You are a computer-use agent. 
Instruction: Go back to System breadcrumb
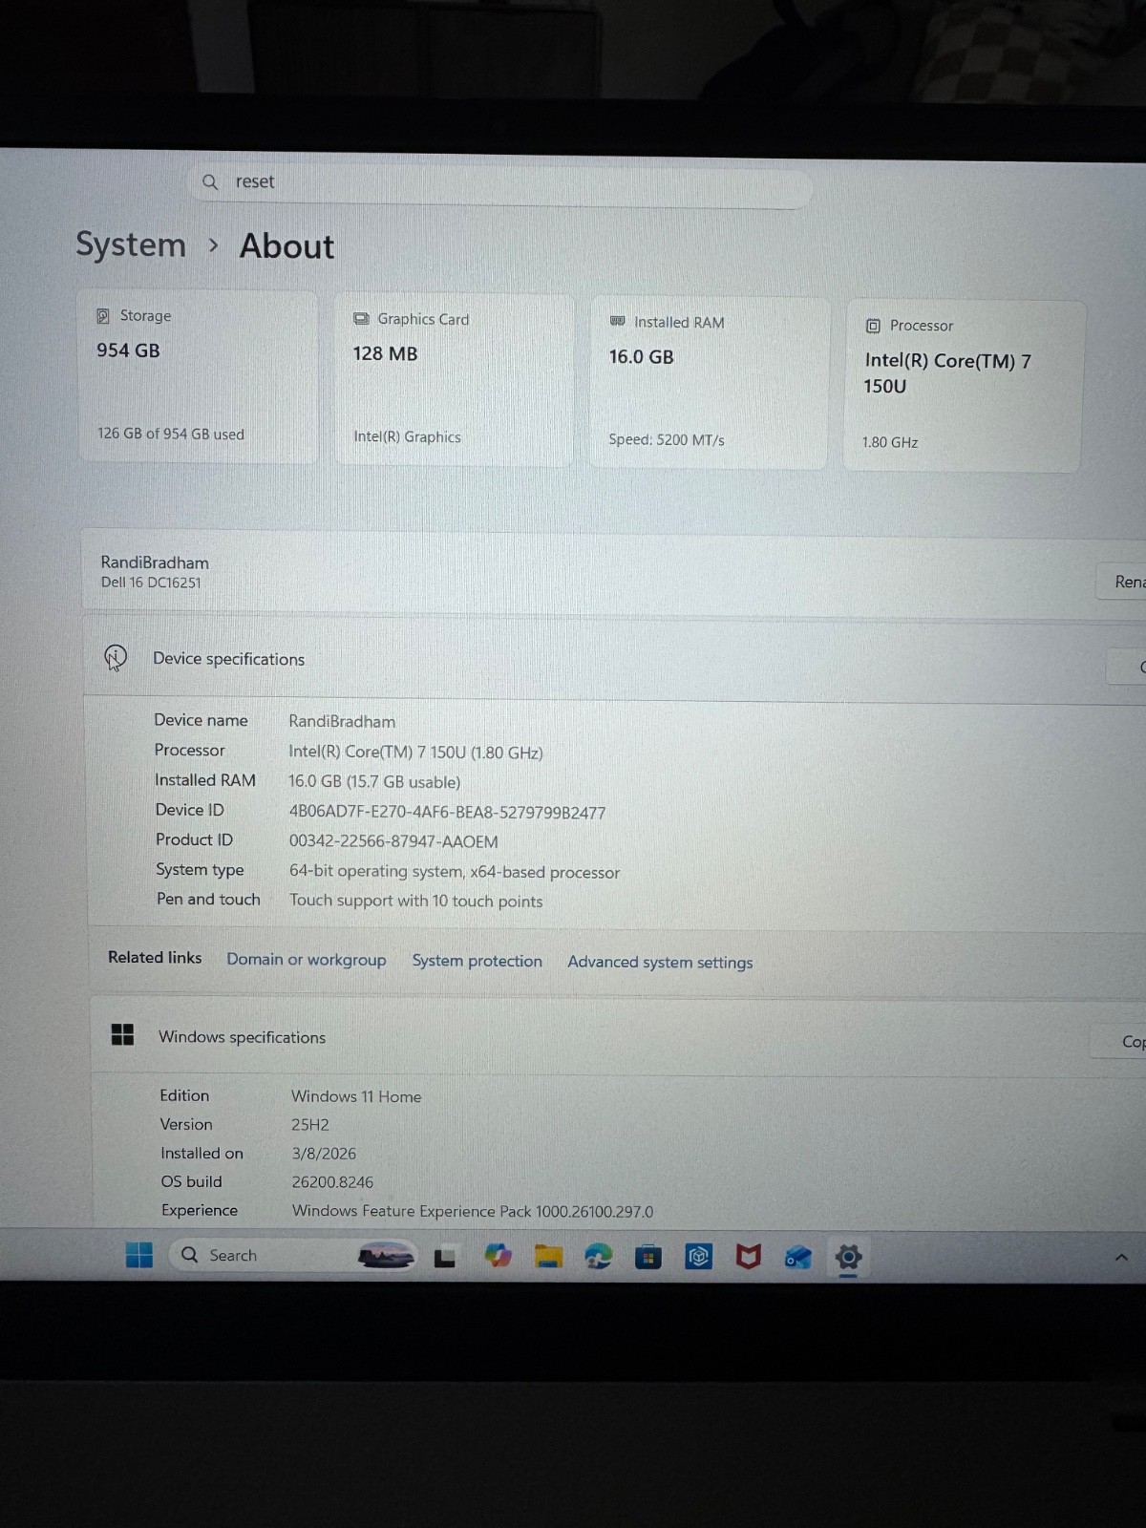tap(131, 244)
